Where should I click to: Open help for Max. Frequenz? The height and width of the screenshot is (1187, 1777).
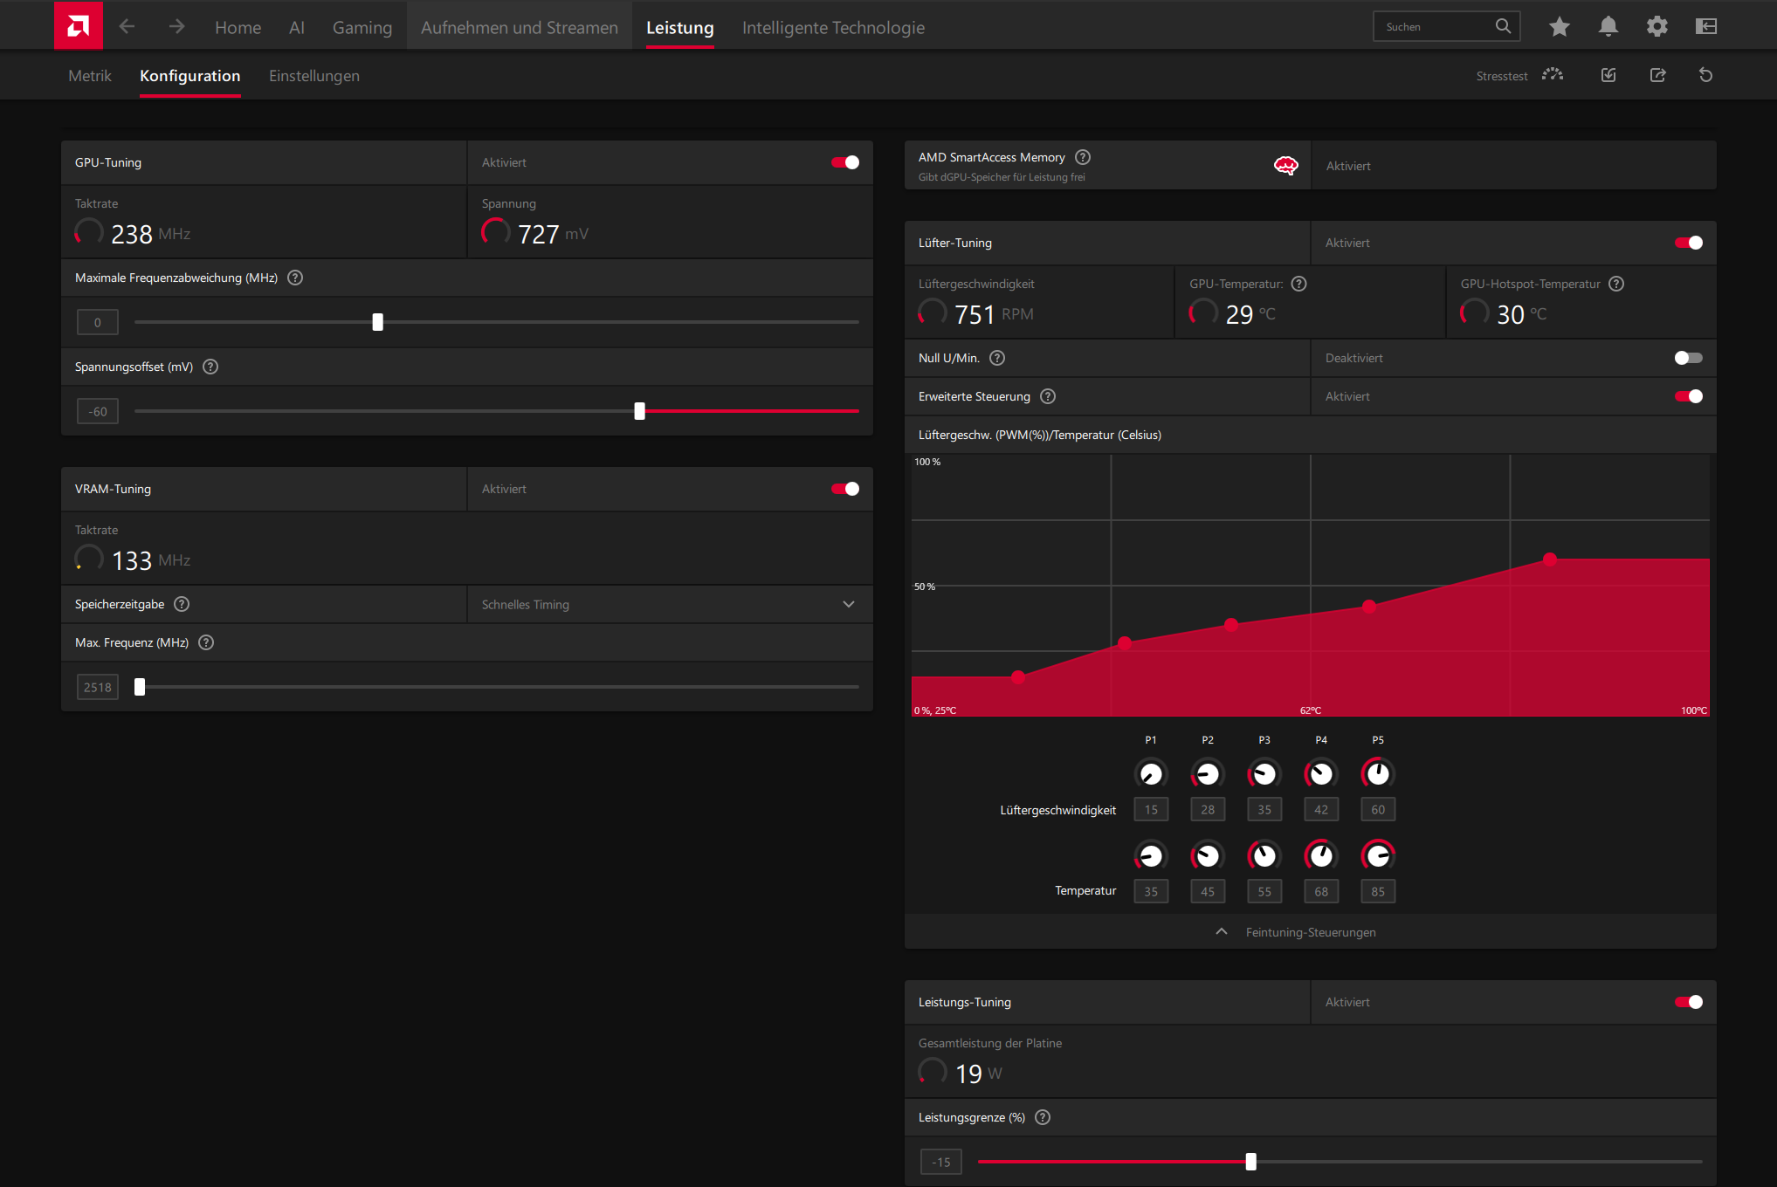[206, 642]
